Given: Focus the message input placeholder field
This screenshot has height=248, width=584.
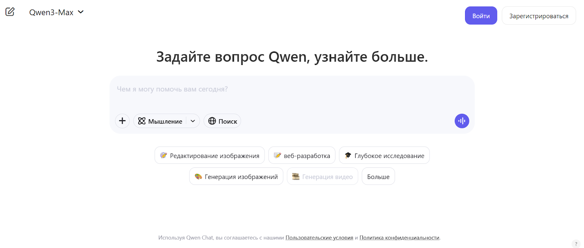Looking at the screenshot, I should click(292, 89).
